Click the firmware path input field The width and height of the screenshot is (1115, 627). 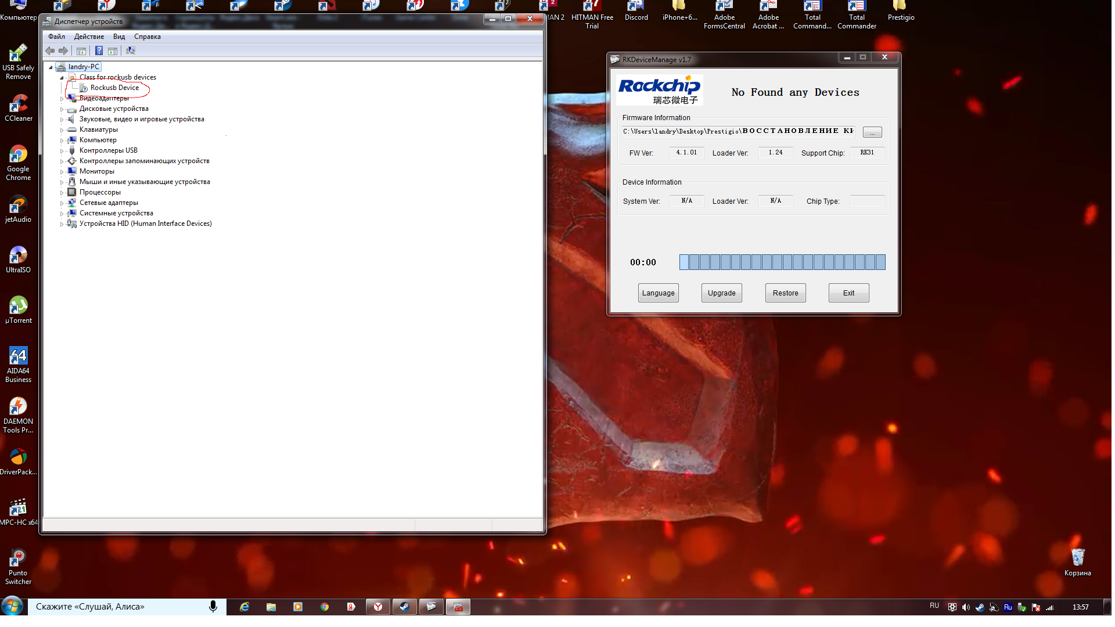[x=738, y=131]
